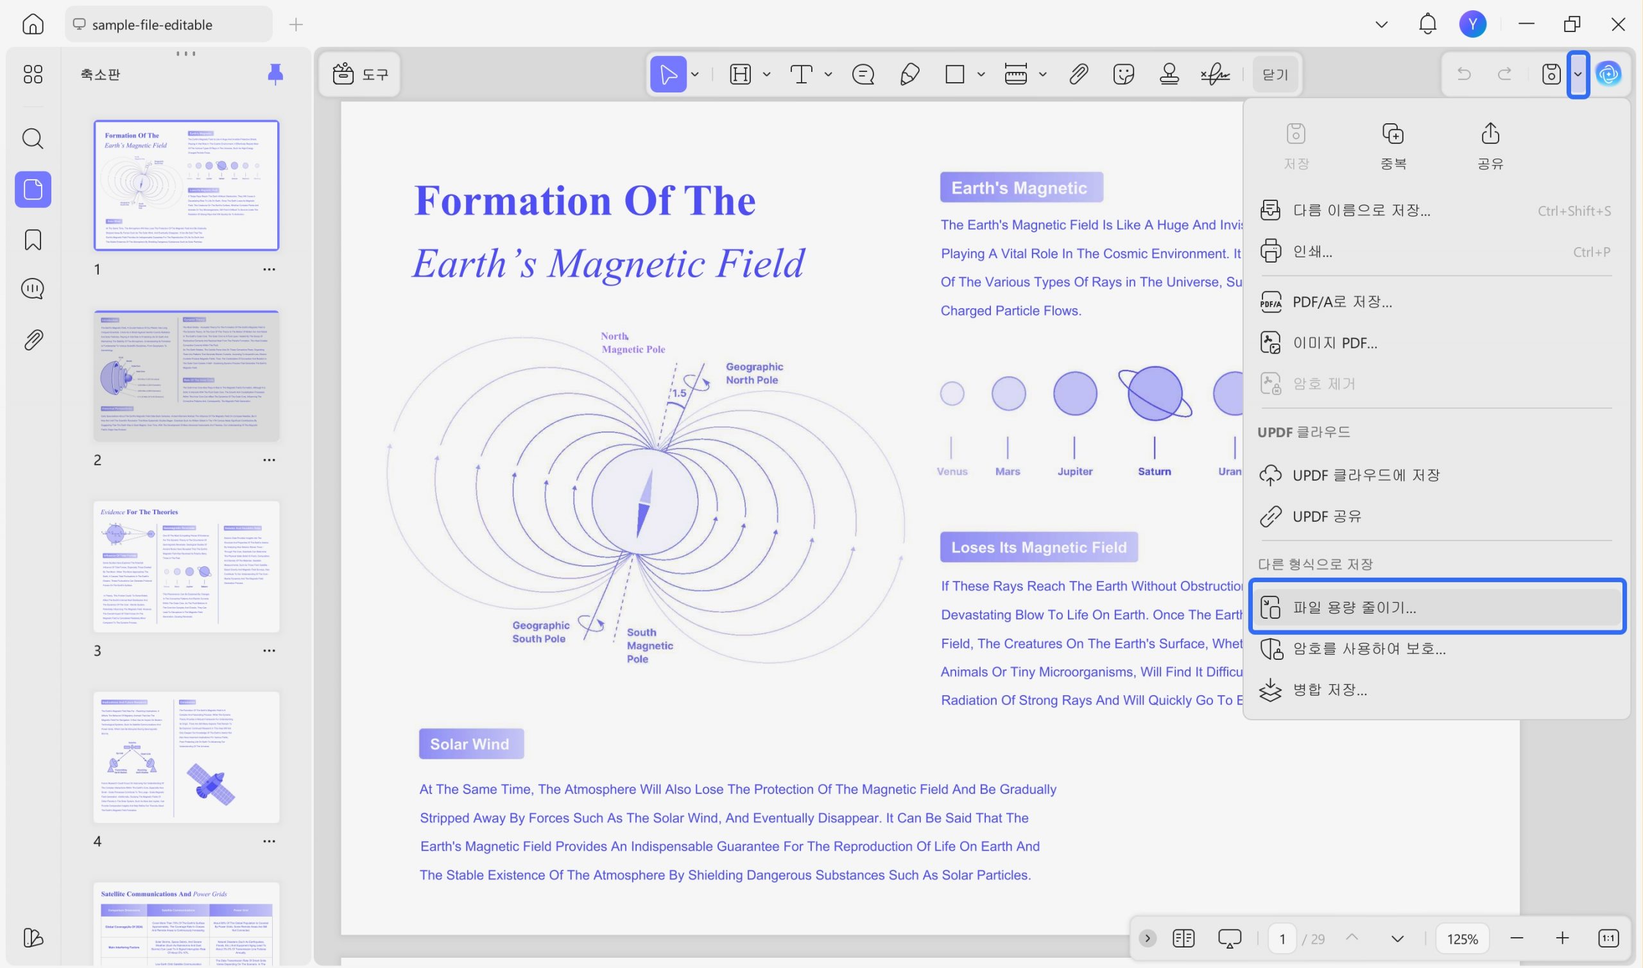Click the layers icon at sidebar bottom

(x=33, y=937)
